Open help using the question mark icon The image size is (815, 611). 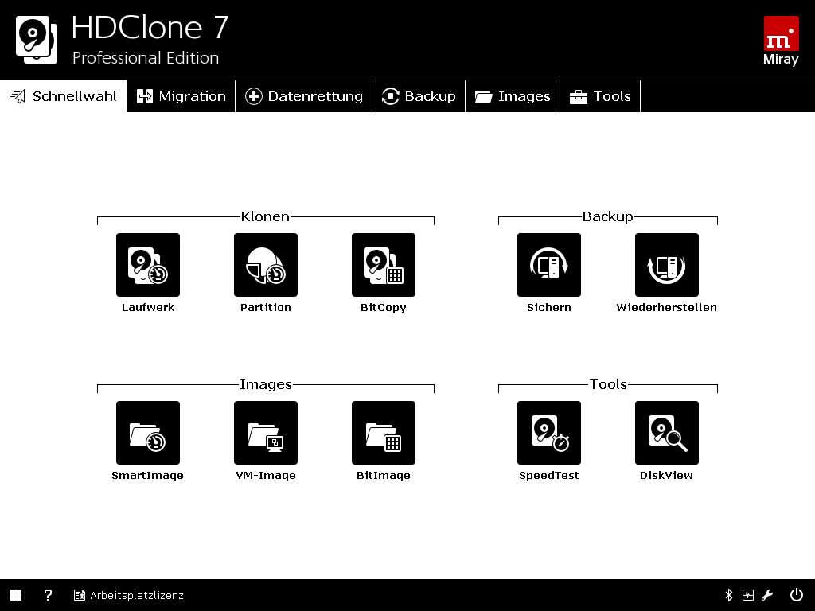[x=48, y=594]
